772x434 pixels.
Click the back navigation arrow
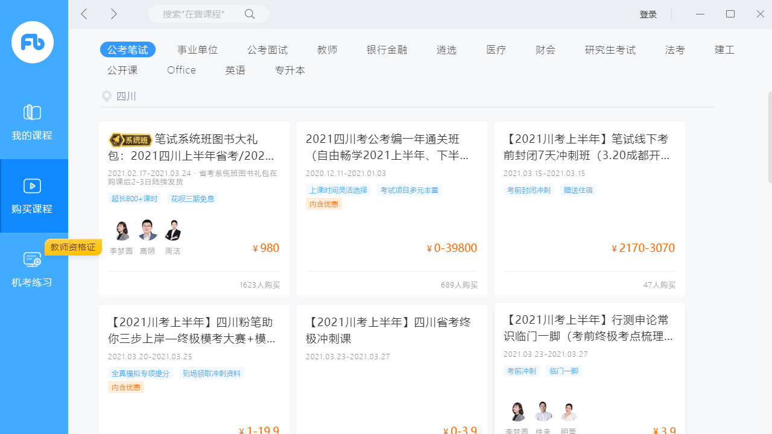pyautogui.click(x=83, y=13)
